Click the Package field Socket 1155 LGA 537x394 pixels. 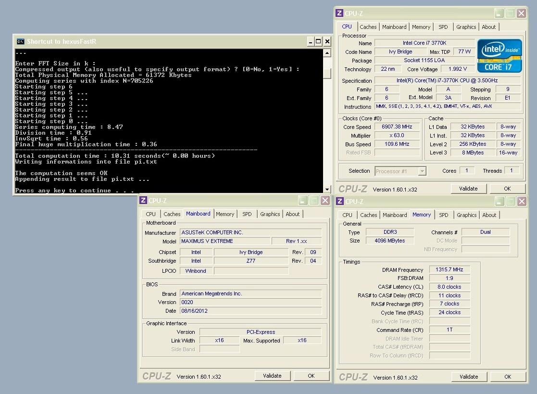pos(425,60)
